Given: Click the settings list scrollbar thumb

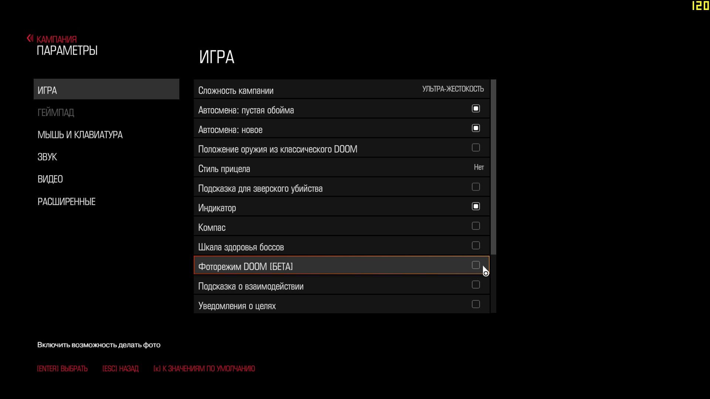Looking at the screenshot, I should click(493, 167).
